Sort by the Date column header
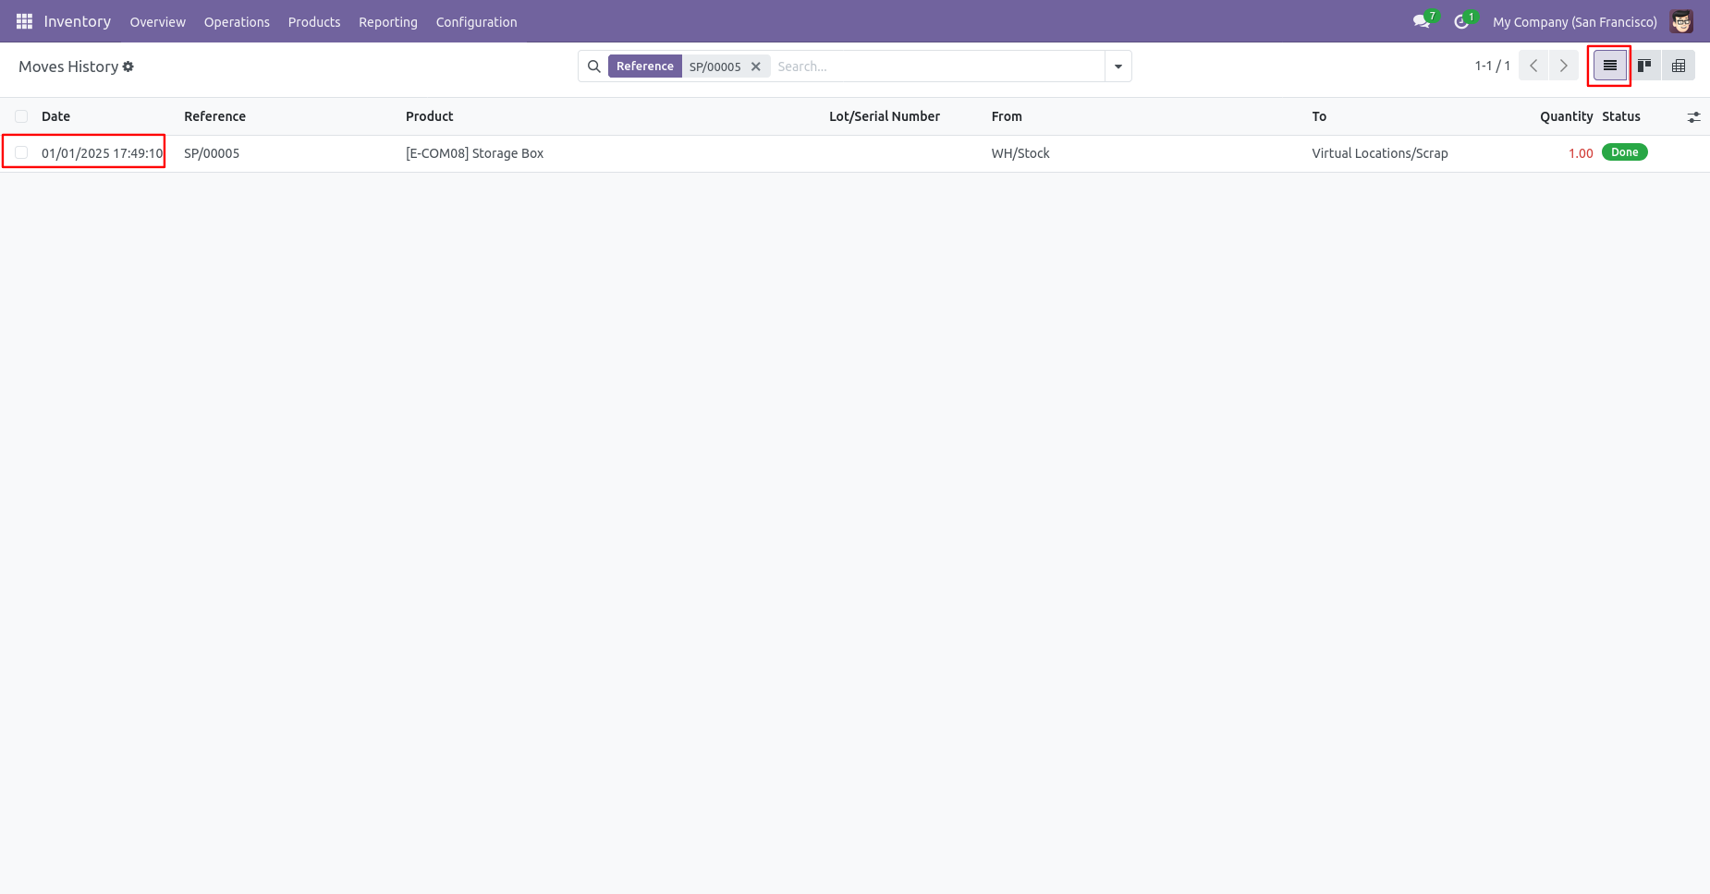Image resolution: width=1710 pixels, height=894 pixels. [55, 116]
